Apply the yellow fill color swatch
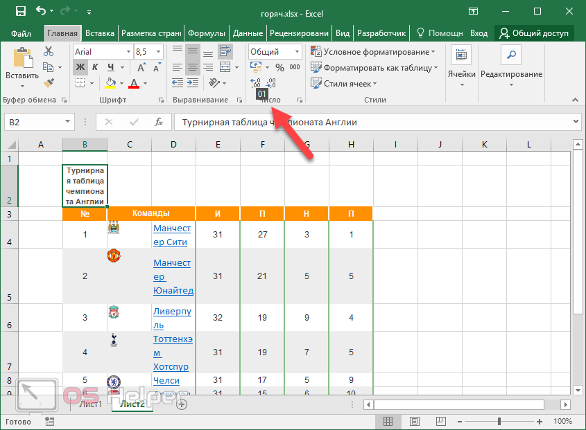This screenshot has height=430, width=586. (110, 83)
